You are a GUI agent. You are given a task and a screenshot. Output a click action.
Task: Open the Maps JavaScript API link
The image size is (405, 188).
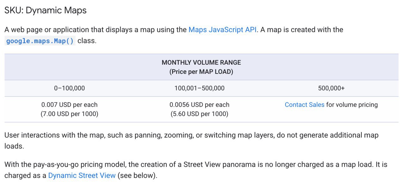[x=222, y=30]
